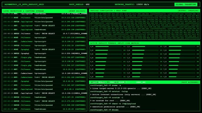Click IP address 10.0.173.104

[68, 101]
